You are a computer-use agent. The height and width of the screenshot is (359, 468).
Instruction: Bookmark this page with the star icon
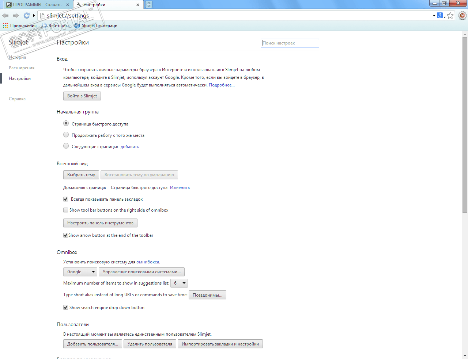(x=450, y=16)
